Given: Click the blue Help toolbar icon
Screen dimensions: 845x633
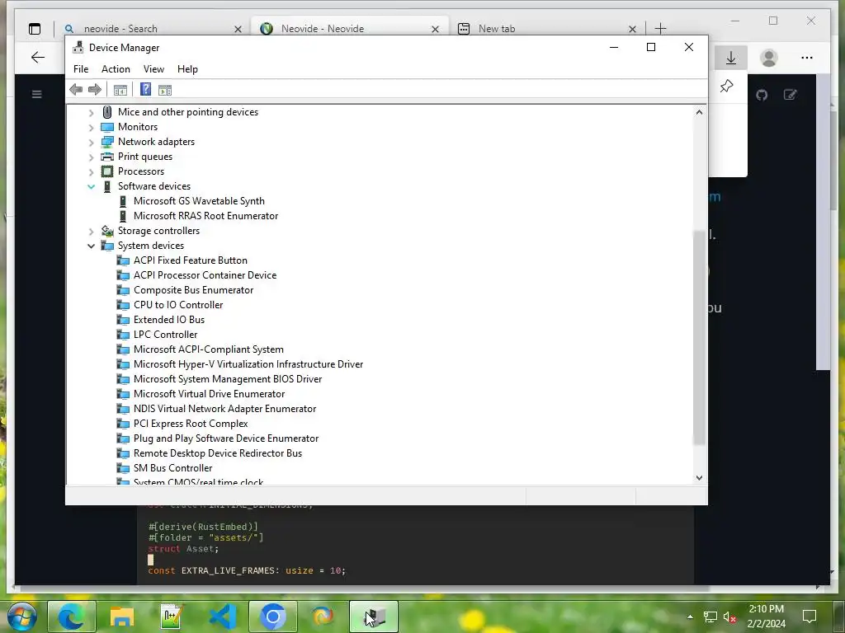Looking at the screenshot, I should (x=145, y=89).
